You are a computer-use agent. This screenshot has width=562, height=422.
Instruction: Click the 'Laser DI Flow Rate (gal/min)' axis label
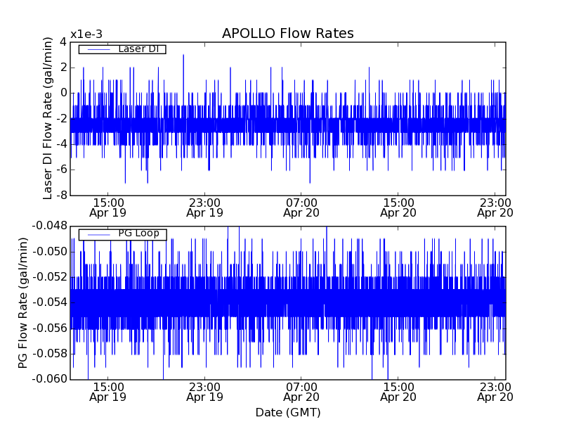(x=48, y=118)
